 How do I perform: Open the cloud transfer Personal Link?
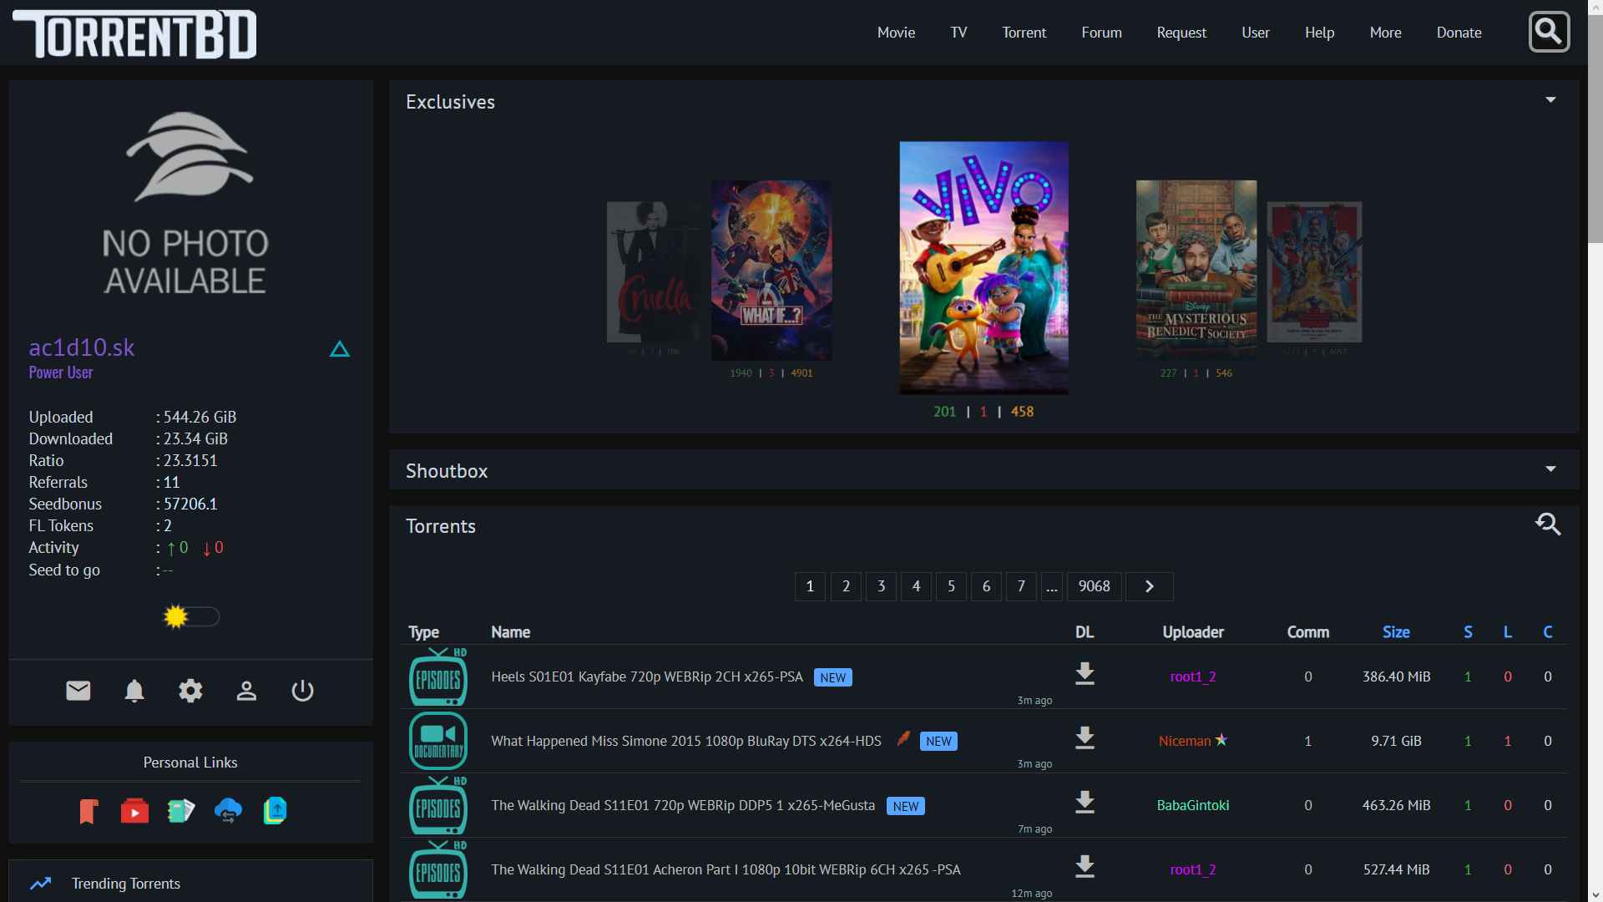coord(229,810)
